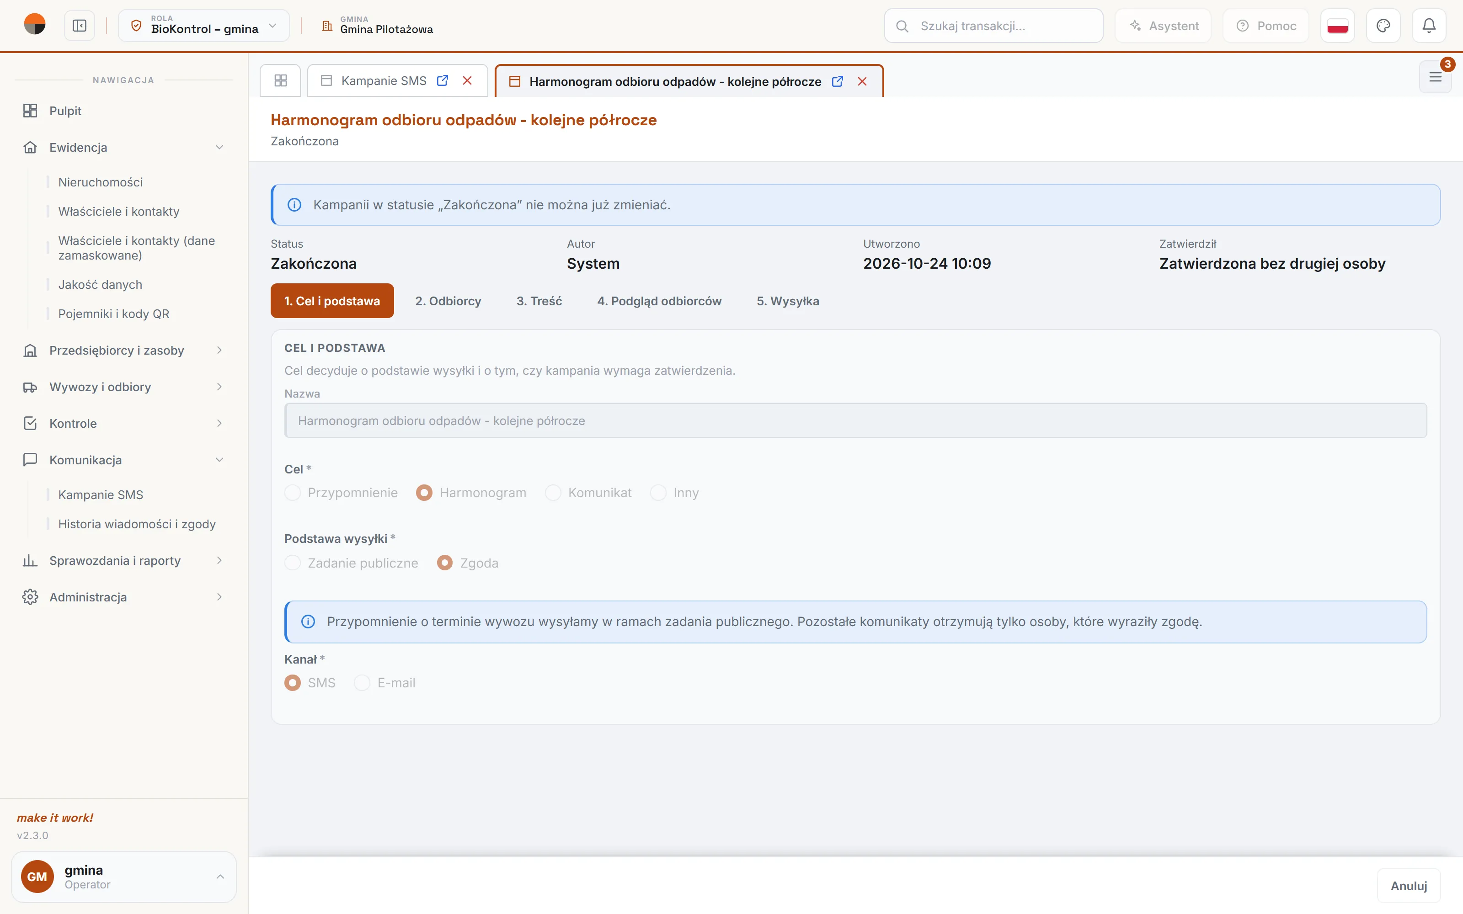Select the E-mail channel radio

point(362,682)
